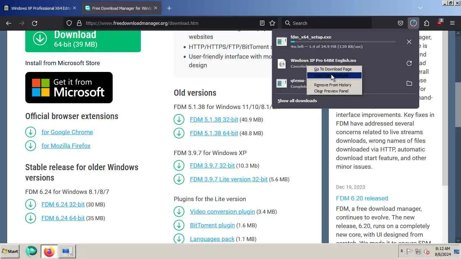Open the monitor program icon in taskbar
Viewport: 461px width, 259px height.
(67, 251)
